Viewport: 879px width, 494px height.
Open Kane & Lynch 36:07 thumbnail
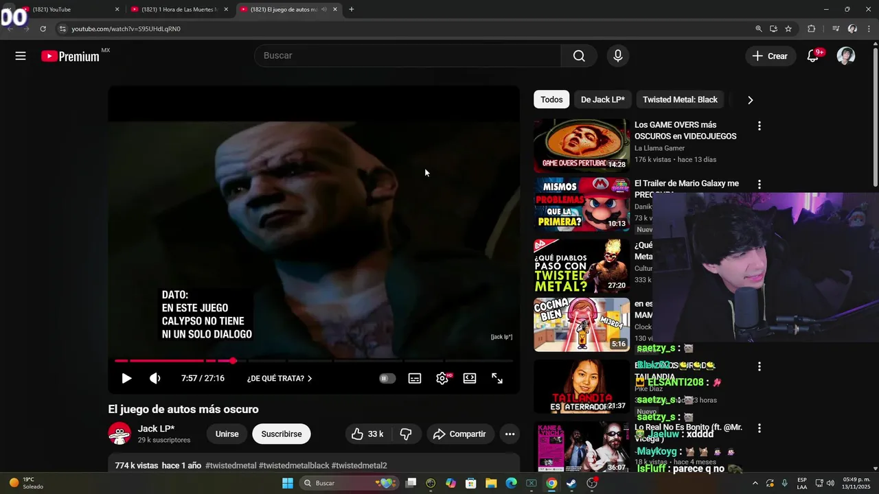582,447
